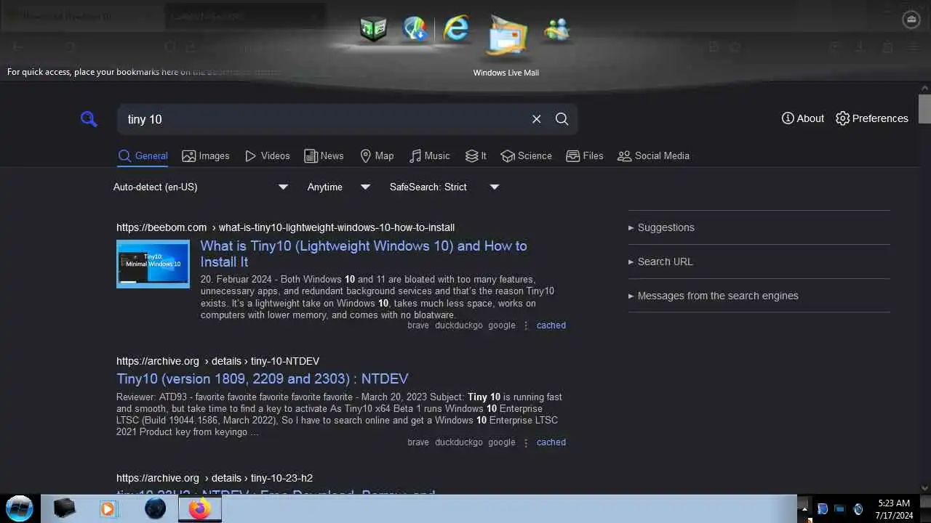This screenshot has width=931, height=523.
Task: Launch the media player taskbar icon
Action: (x=108, y=508)
